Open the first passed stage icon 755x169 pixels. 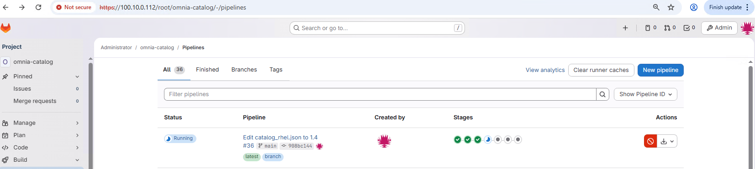coord(458,139)
